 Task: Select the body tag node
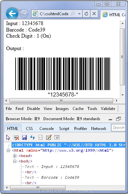(25, 161)
